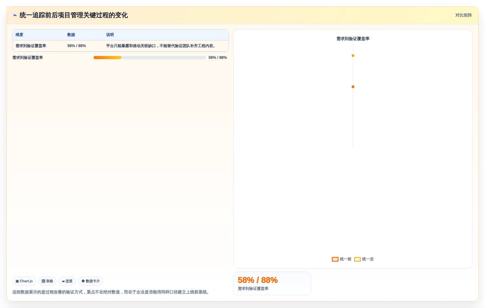
Task: Click the 表格 tag chip
Action: (x=47, y=281)
